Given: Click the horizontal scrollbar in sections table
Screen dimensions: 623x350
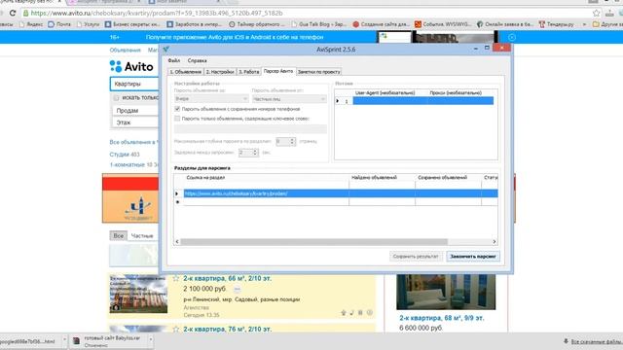Looking at the screenshot, I should [x=313, y=241].
